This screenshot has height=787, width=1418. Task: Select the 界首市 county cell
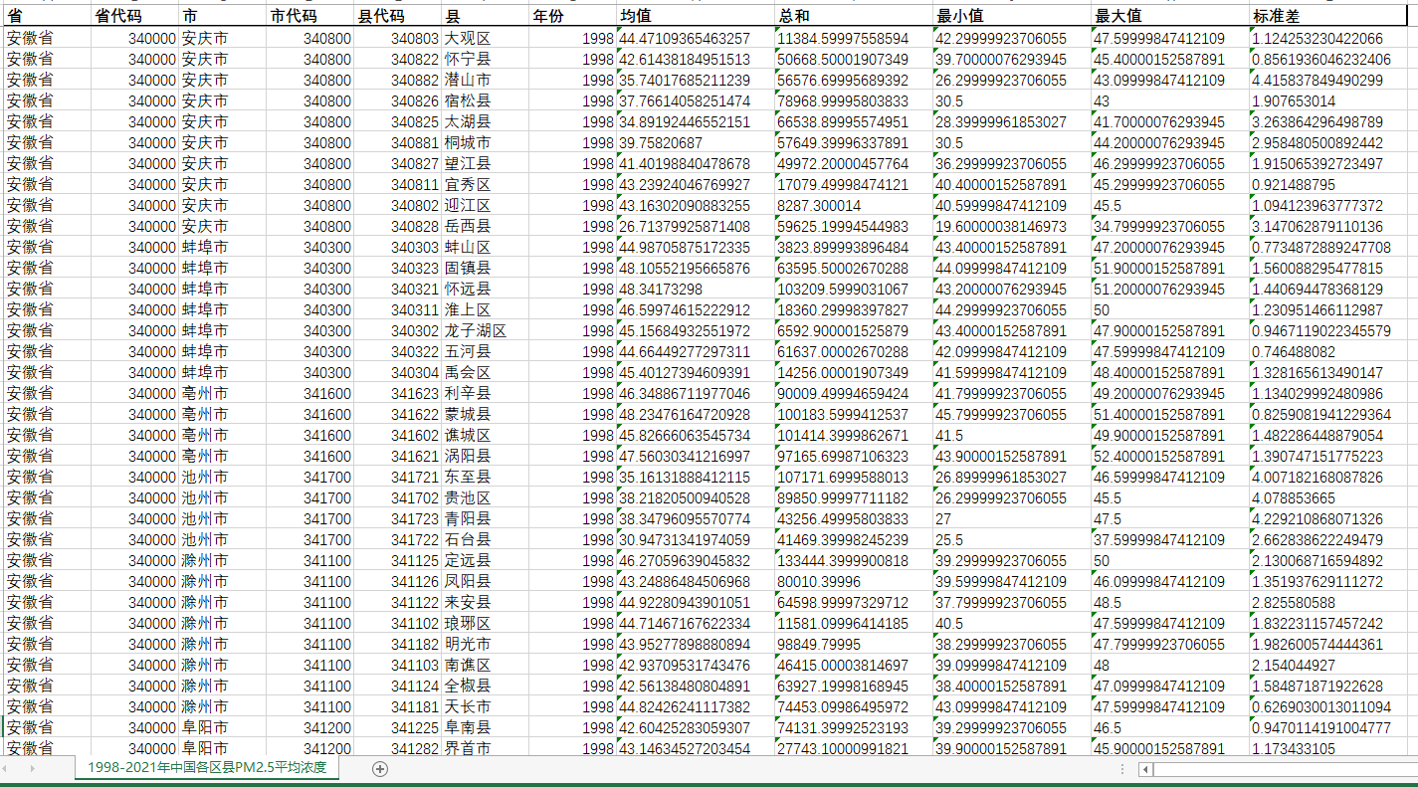point(486,748)
